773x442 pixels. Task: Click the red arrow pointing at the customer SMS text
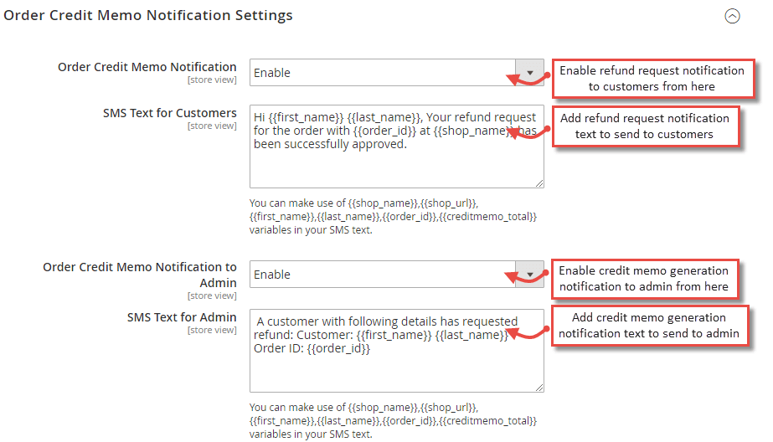[x=529, y=132]
